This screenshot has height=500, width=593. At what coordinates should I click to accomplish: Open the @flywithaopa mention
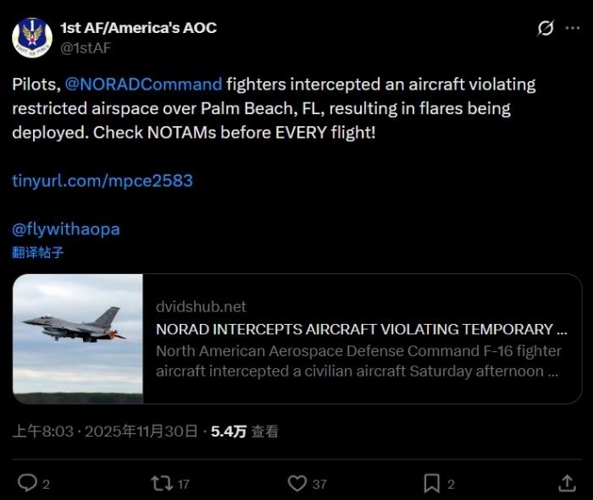65,229
